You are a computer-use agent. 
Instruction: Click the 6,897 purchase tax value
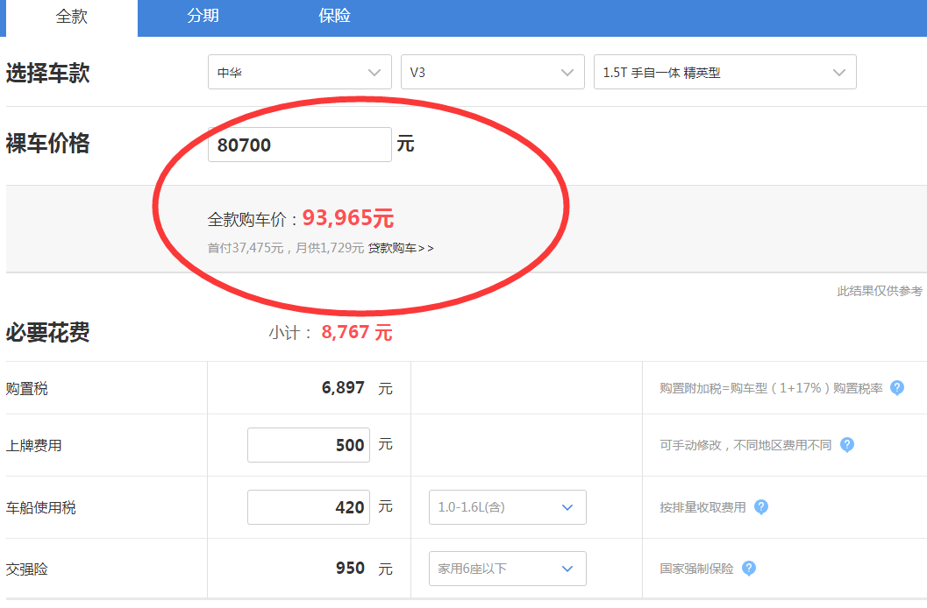343,388
